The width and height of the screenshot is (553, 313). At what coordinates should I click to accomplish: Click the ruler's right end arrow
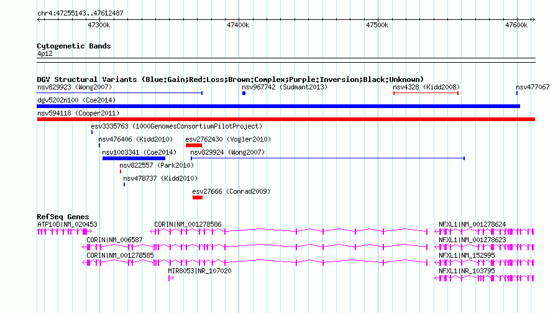(x=533, y=19)
